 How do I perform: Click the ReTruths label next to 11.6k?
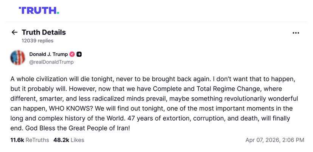[x=37, y=140]
